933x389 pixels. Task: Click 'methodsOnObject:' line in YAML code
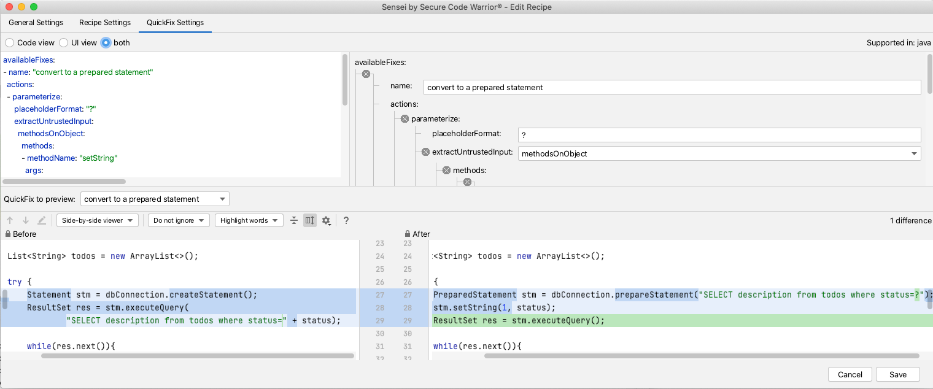point(51,133)
